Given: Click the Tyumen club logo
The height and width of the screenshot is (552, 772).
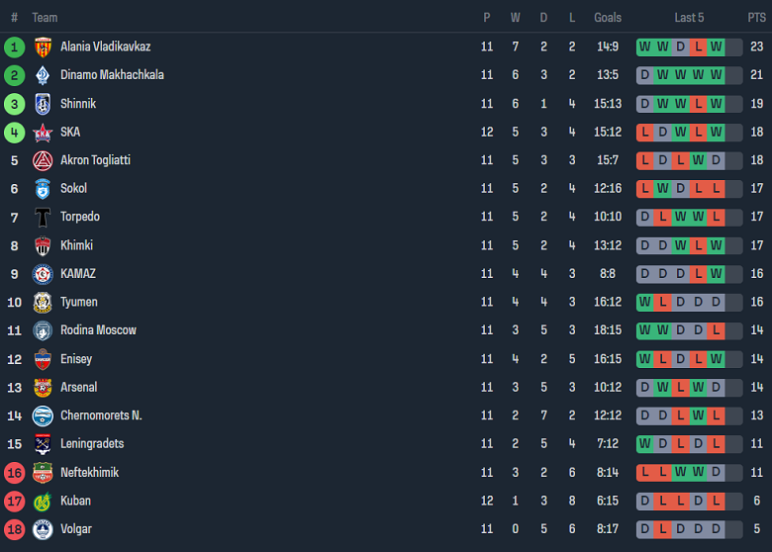Looking at the screenshot, I should pyautogui.click(x=43, y=303).
